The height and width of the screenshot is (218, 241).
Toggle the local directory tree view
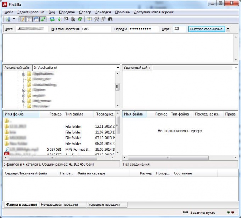pos(29,19)
